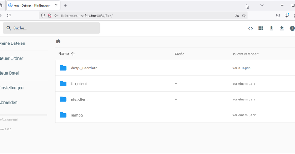Image resolution: width=295 pixels, height=154 pixels.
Task: Minimize the browser window
Action: coord(282,5)
